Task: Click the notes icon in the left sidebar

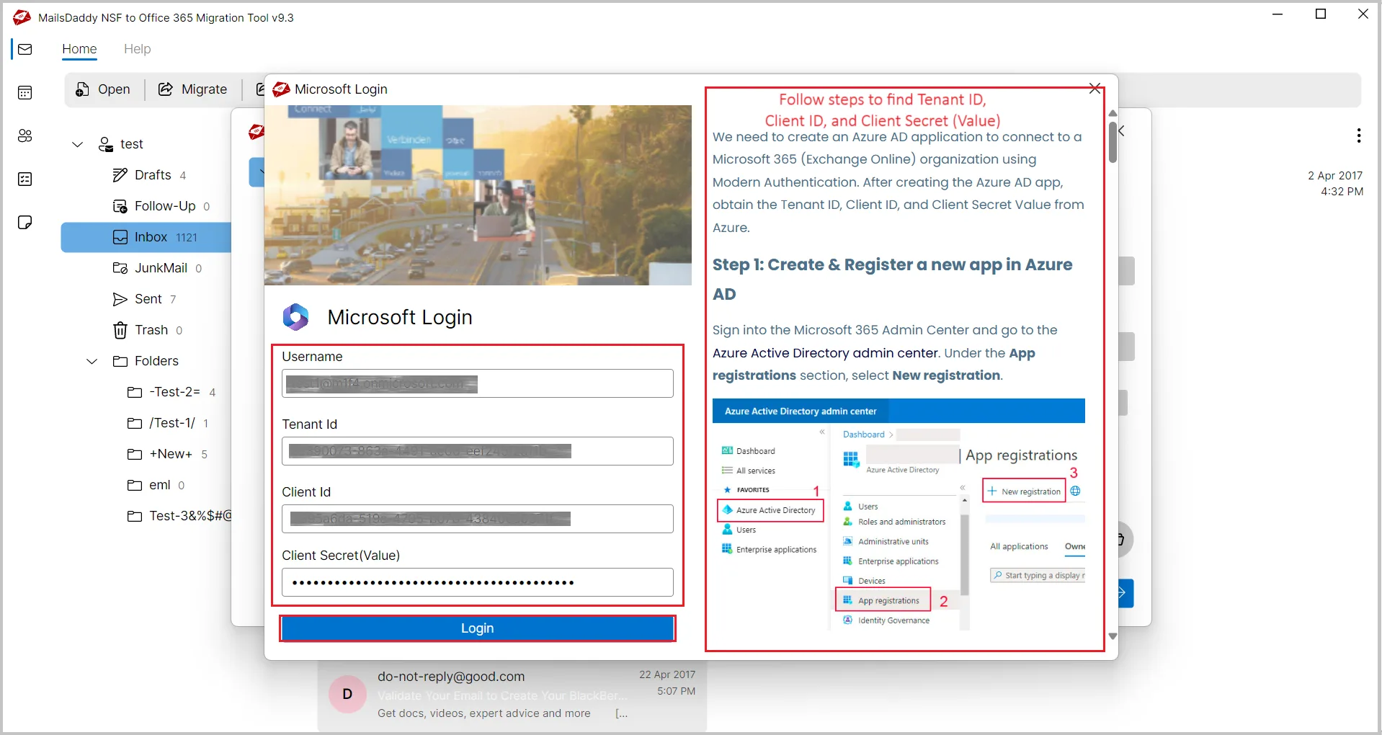Action: 25,222
